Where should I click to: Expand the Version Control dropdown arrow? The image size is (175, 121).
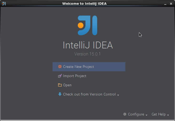(118, 95)
